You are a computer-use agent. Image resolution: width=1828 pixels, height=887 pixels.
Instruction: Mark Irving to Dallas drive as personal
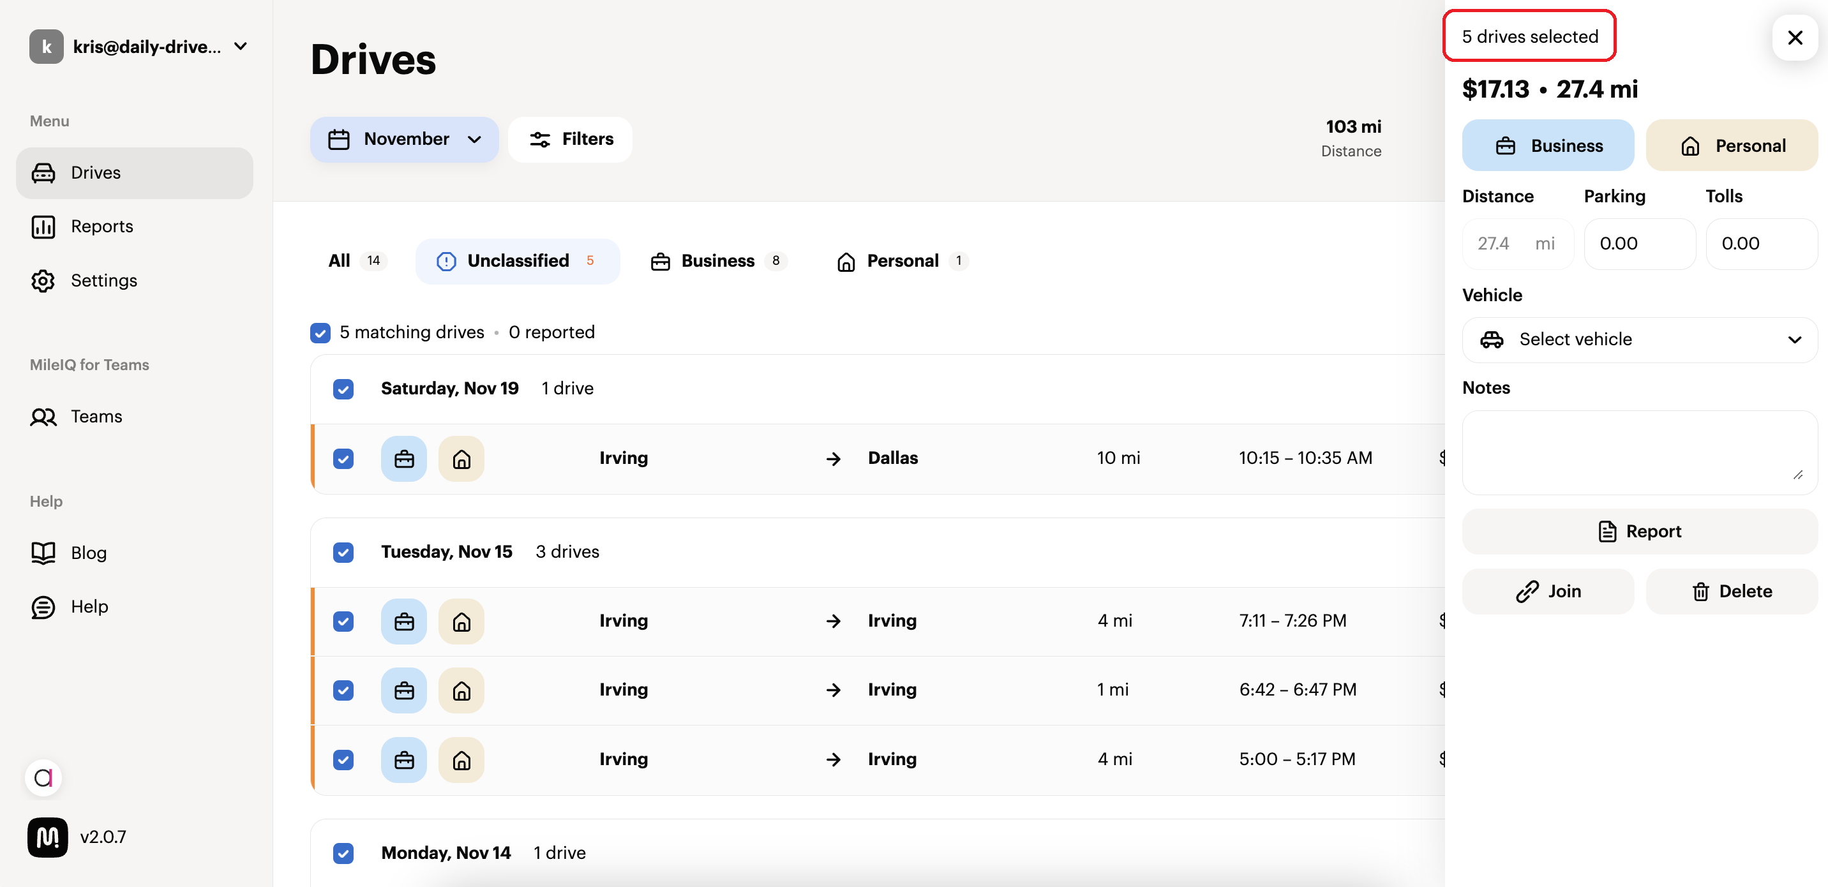coord(461,459)
